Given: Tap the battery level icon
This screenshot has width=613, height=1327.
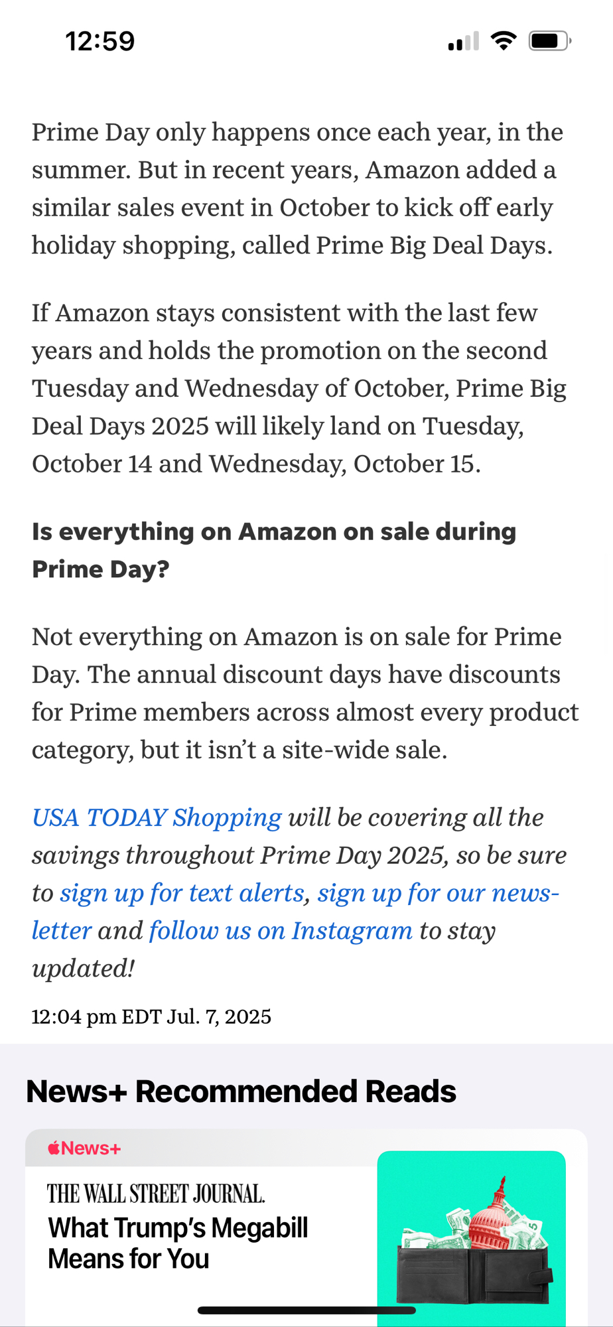Looking at the screenshot, I should tap(549, 41).
